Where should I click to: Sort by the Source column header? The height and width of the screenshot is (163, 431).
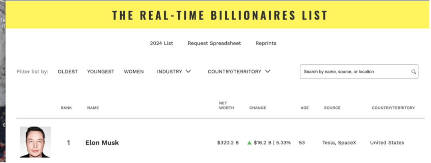332,108
